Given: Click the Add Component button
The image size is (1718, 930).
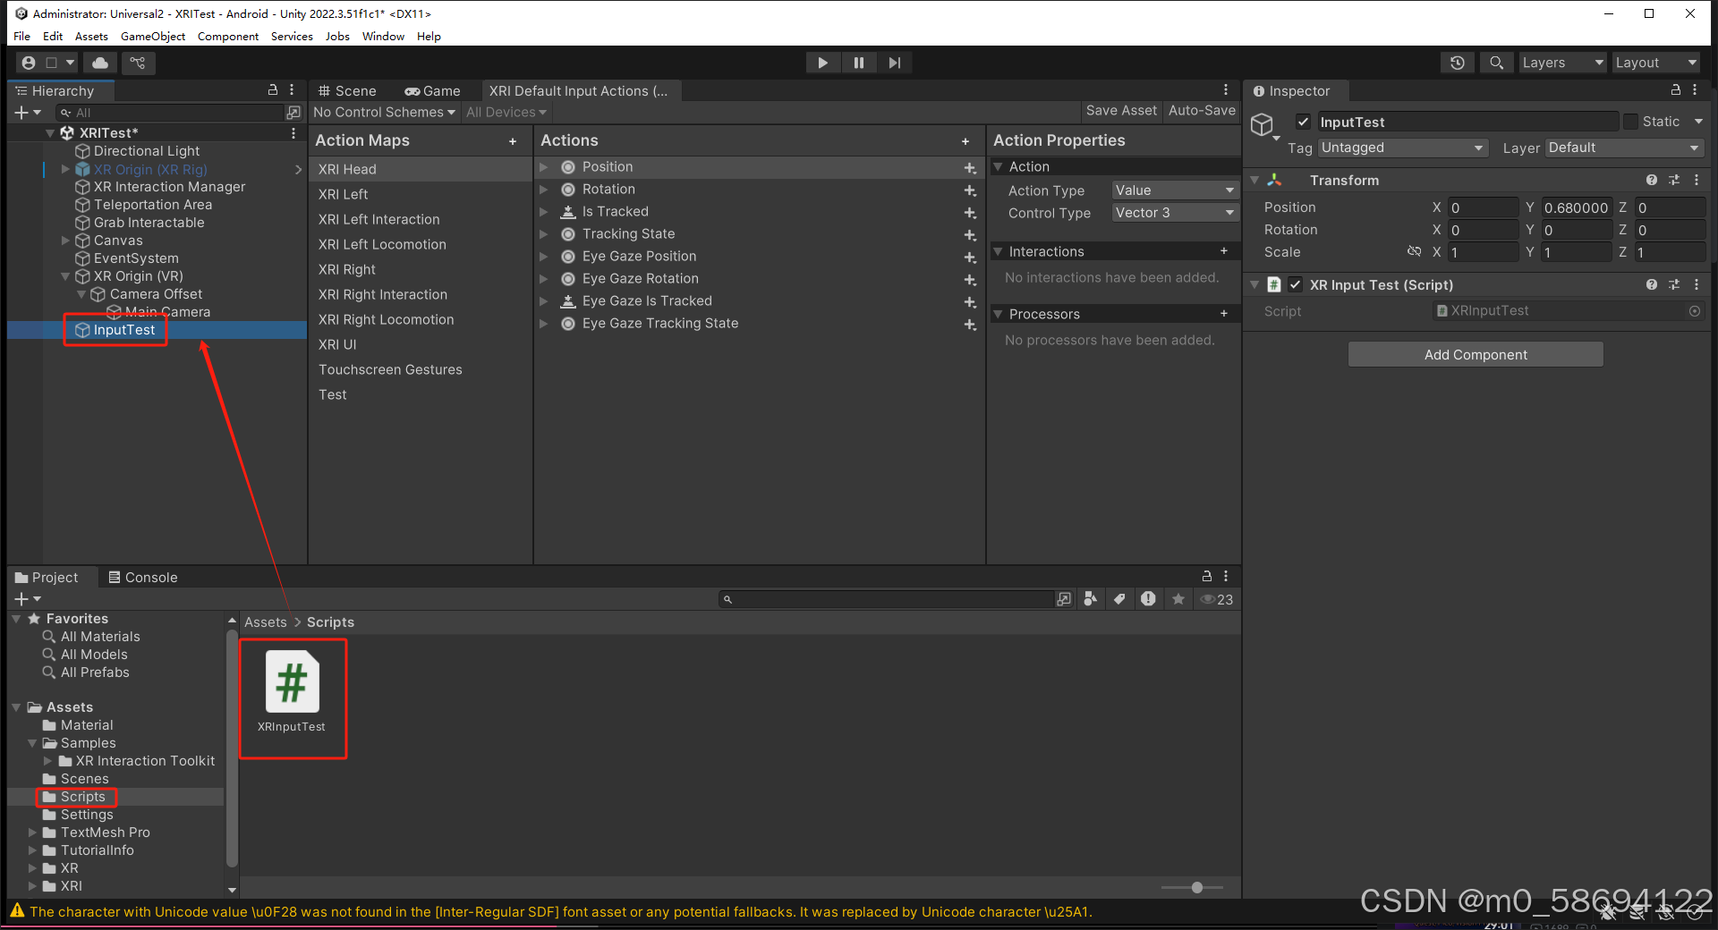Looking at the screenshot, I should pyautogui.click(x=1475, y=354).
